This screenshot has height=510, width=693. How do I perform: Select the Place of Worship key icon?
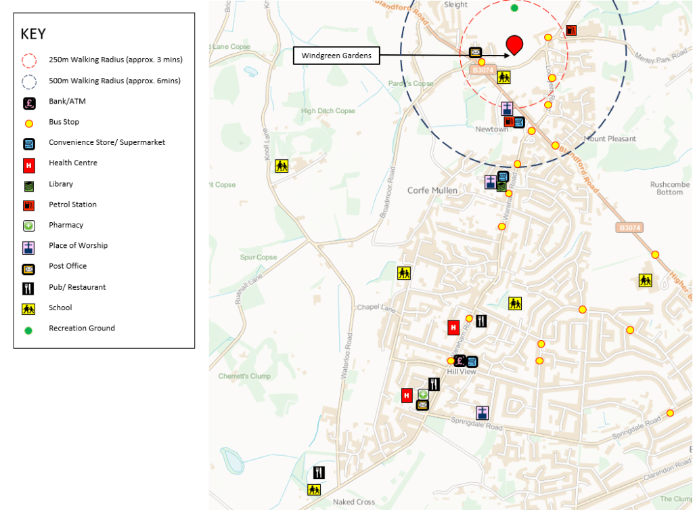[x=29, y=247]
